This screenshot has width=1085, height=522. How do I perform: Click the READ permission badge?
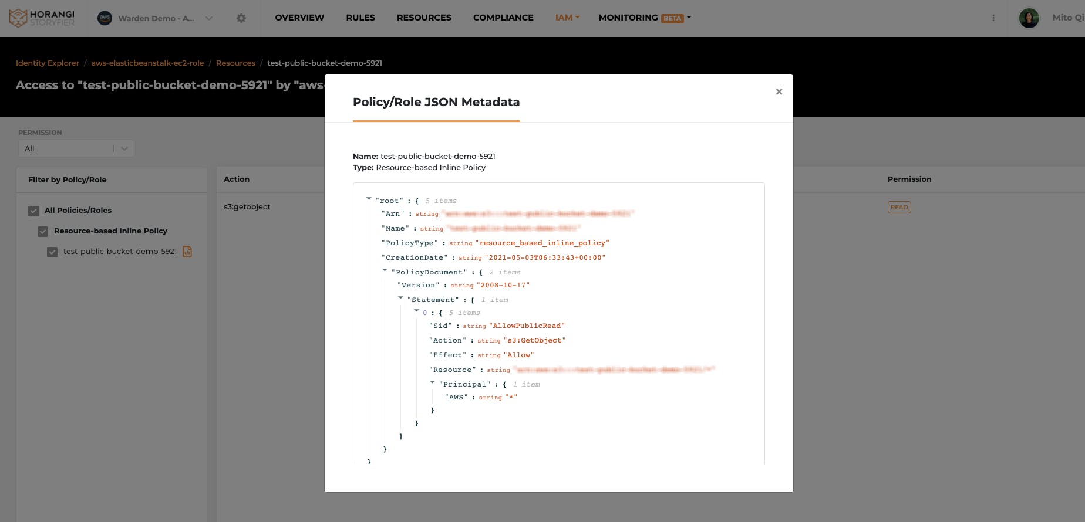[899, 207]
